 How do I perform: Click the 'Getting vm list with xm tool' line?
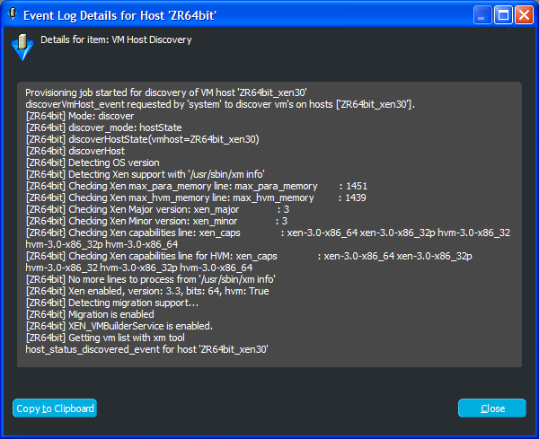[x=105, y=338]
